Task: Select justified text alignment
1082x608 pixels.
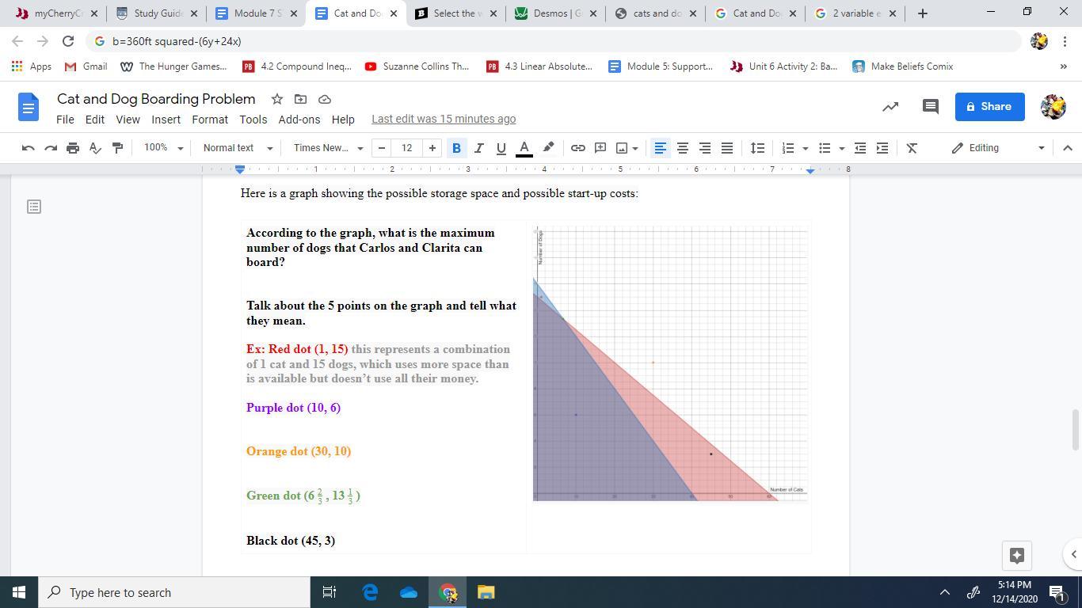Action: click(x=726, y=148)
